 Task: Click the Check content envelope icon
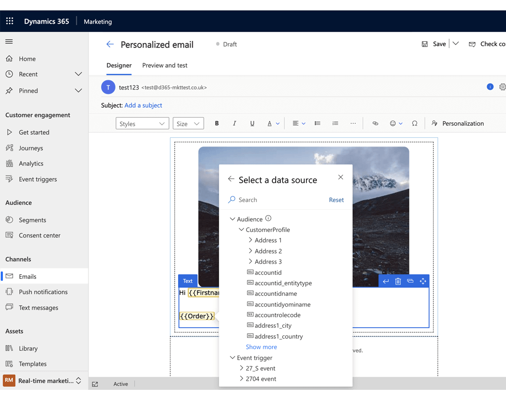point(472,44)
